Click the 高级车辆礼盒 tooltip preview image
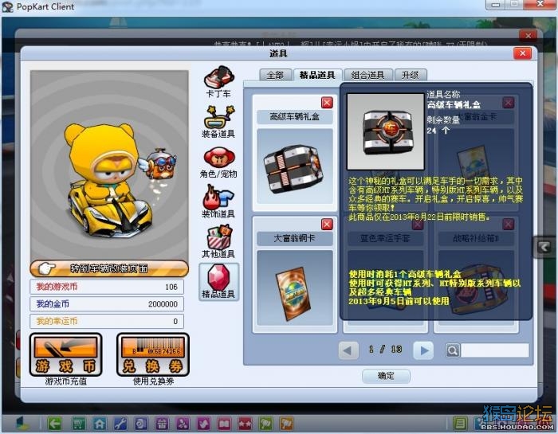558x434 pixels. point(386,132)
